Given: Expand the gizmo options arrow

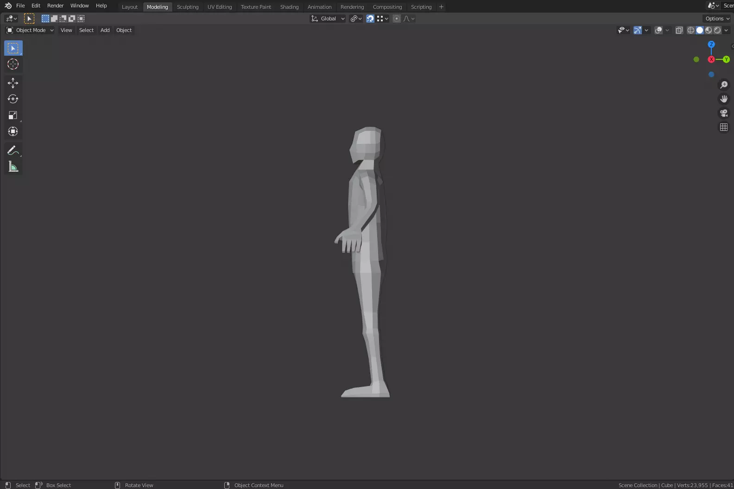Looking at the screenshot, I should (646, 30).
